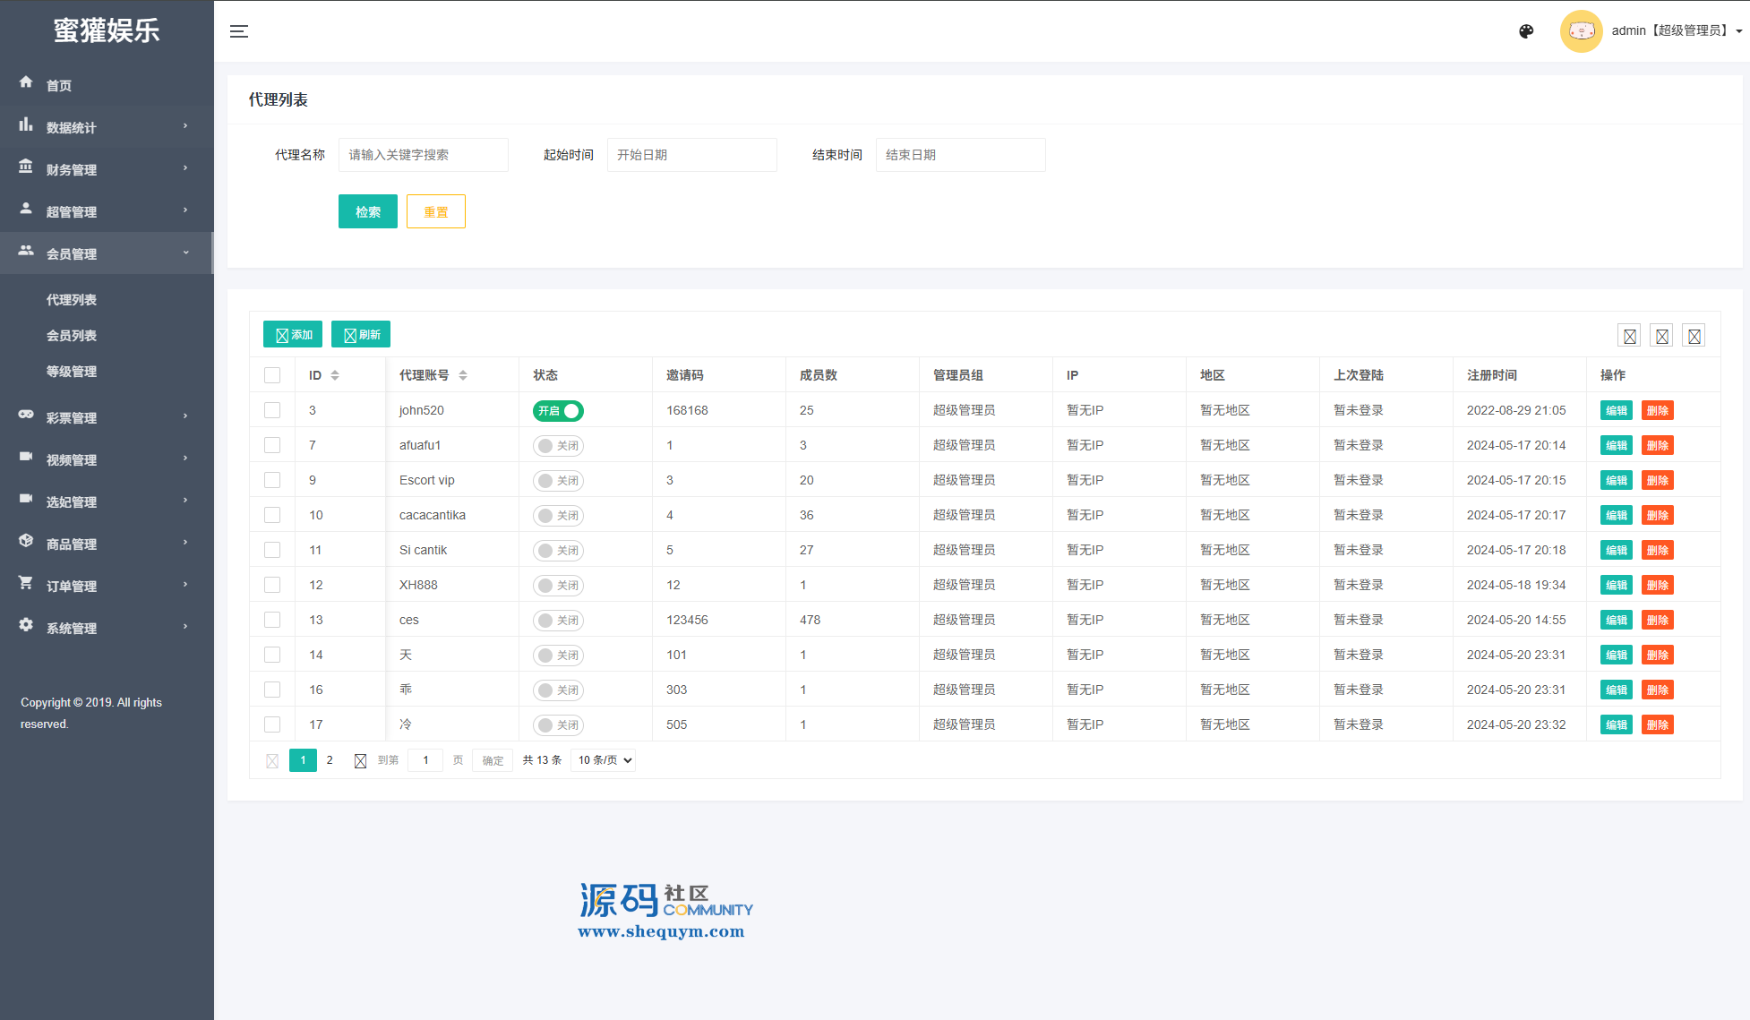Open the admin user dropdown arrow
1750x1020 pixels.
pos(1738,31)
